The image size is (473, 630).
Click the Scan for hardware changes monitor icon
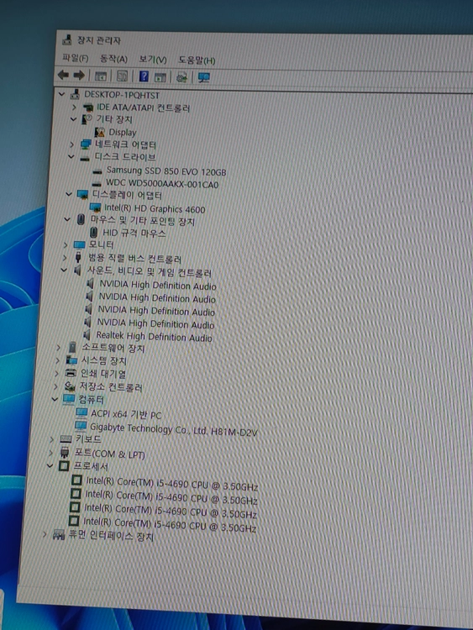pyautogui.click(x=204, y=77)
